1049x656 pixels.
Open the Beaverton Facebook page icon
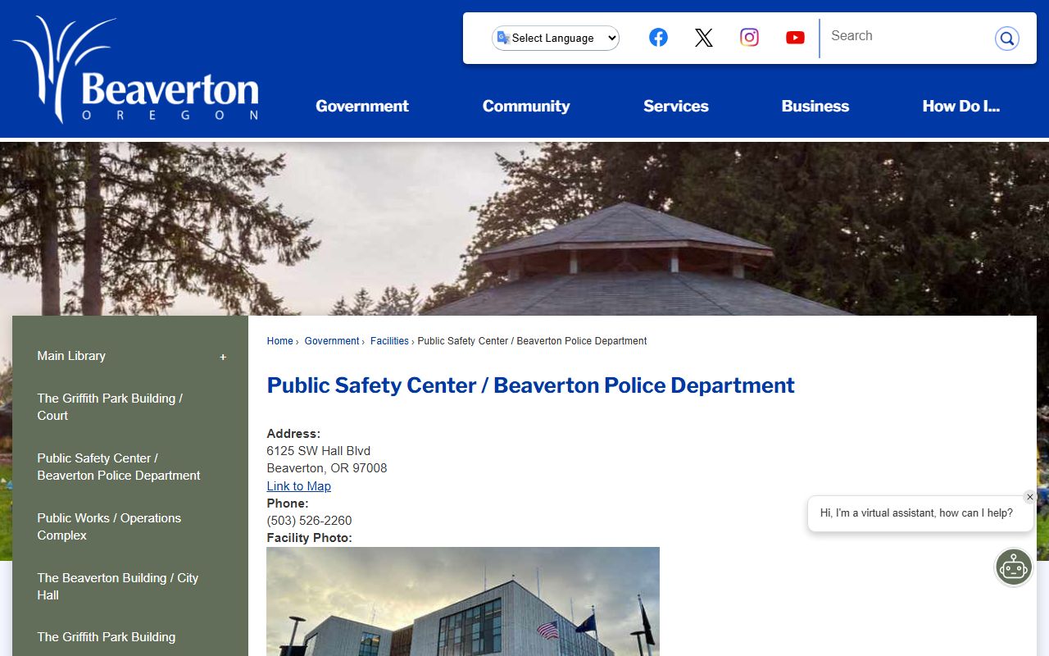click(658, 37)
